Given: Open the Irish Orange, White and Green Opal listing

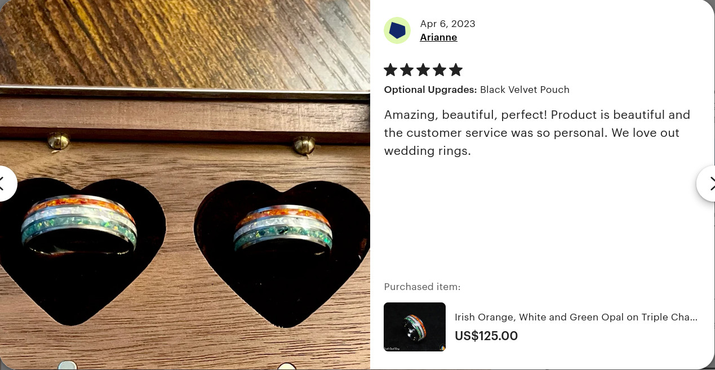Looking at the screenshot, I should click(576, 317).
